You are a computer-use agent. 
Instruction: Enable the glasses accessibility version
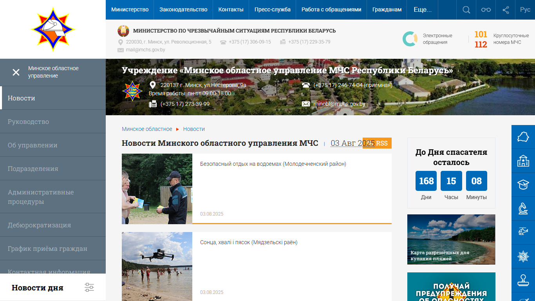[x=486, y=10]
